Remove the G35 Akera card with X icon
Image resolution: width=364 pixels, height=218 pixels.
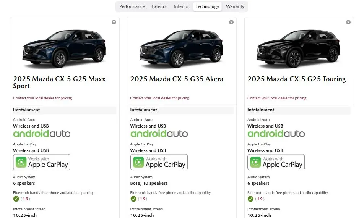pyautogui.click(x=231, y=22)
